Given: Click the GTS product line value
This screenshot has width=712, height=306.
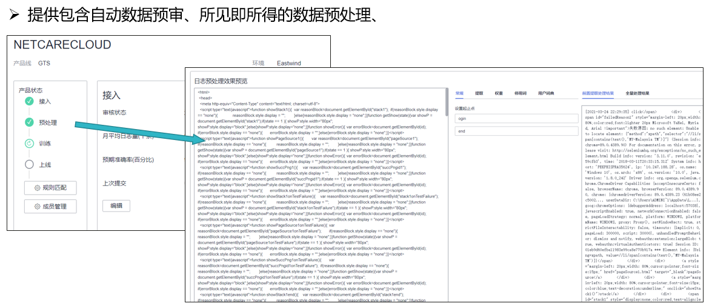Looking at the screenshot, I should (x=44, y=63).
